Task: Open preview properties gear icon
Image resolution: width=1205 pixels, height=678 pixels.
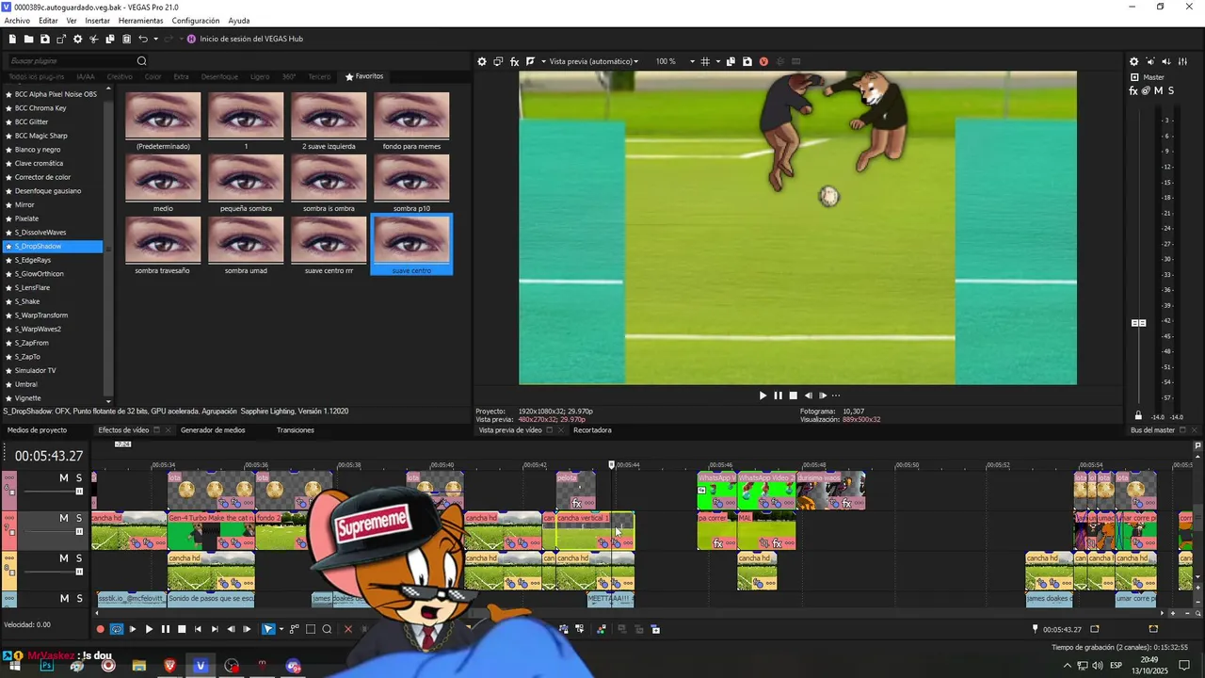Action: [482, 61]
